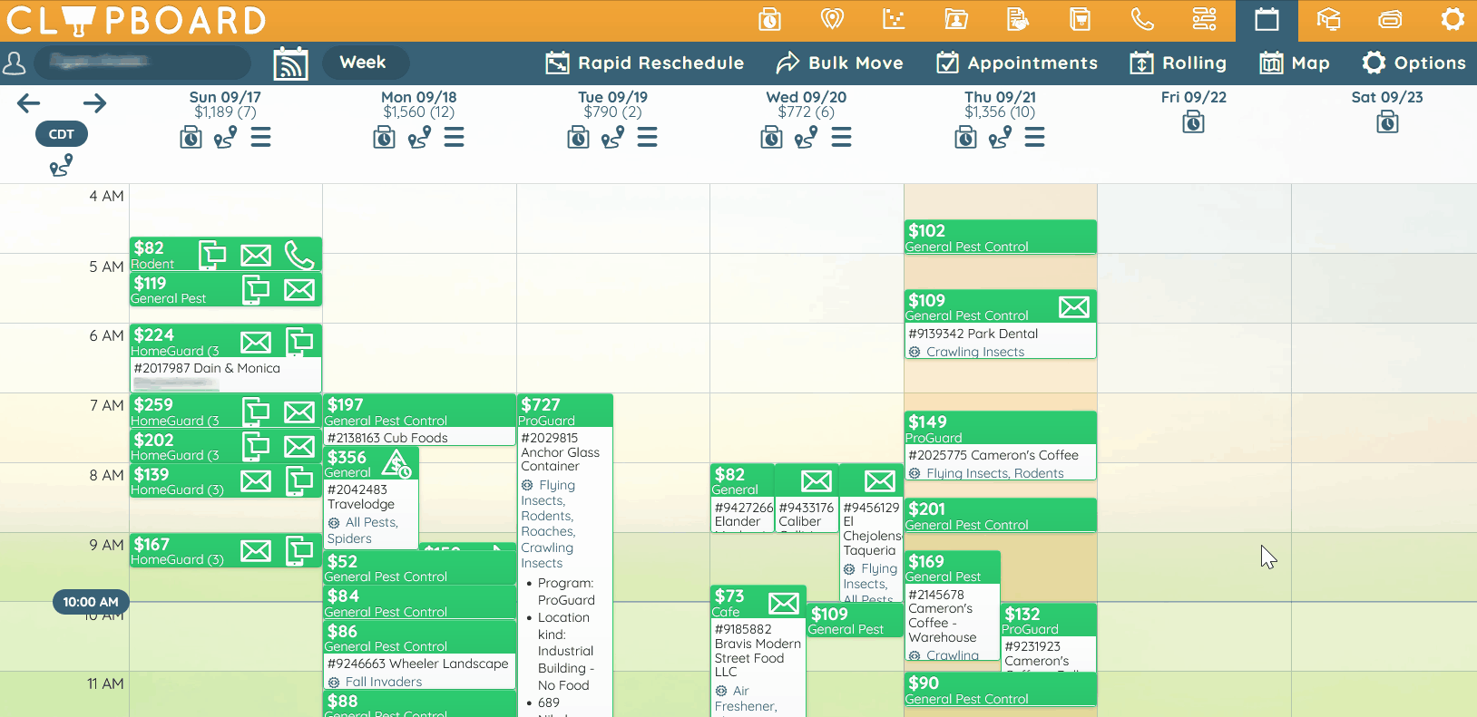Click the envelope icon on the $73 Cafe appointment

tap(784, 603)
